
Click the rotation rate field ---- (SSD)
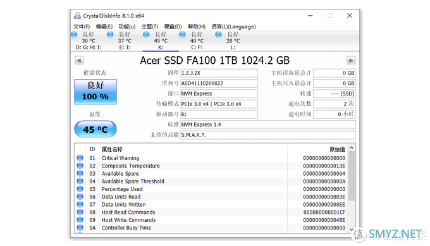click(335, 94)
